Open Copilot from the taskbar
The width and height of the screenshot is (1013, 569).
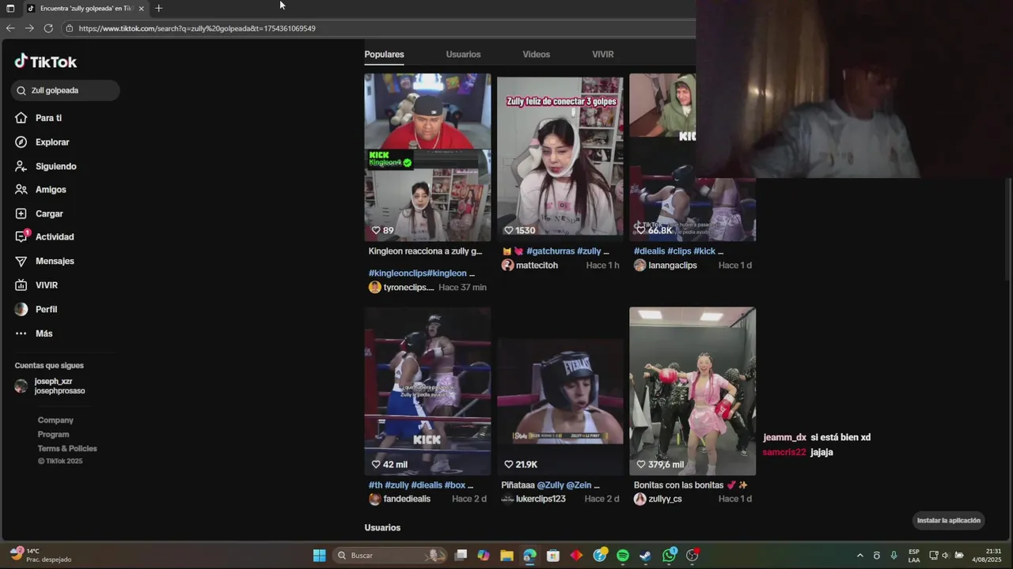(484, 556)
